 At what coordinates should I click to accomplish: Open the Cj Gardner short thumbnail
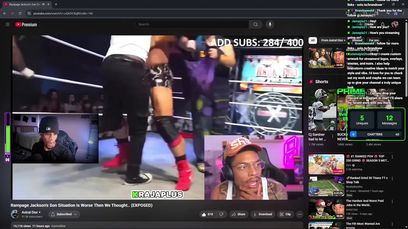(x=322, y=110)
